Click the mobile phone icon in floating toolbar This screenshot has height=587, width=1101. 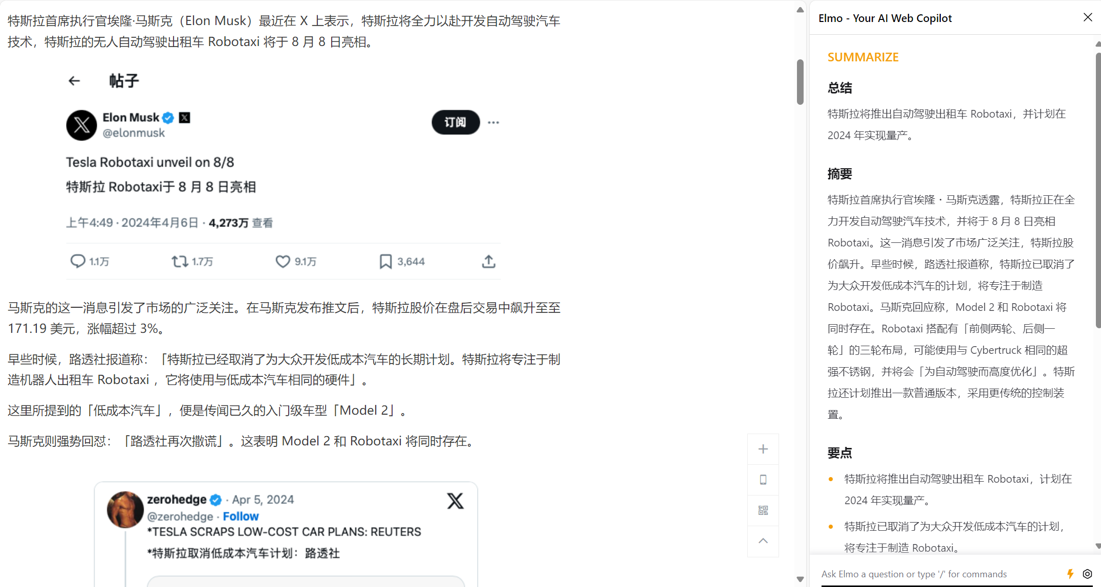(x=763, y=480)
